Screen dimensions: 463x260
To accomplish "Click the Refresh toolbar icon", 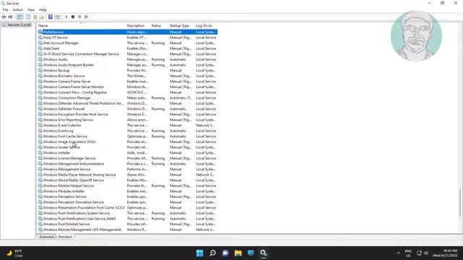I will 35,17.
